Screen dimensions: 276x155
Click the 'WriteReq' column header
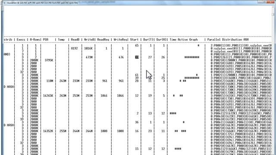tap(120, 40)
